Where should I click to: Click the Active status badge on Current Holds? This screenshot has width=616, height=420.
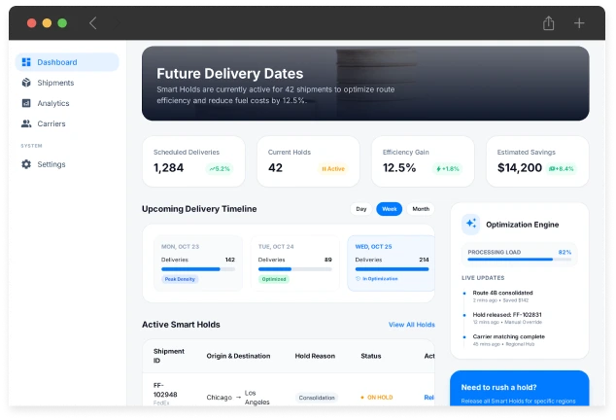tap(332, 169)
